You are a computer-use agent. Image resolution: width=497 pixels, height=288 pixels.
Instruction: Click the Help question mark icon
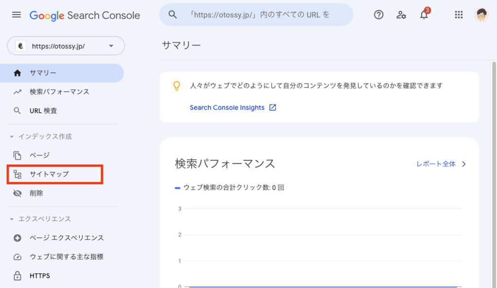379,15
